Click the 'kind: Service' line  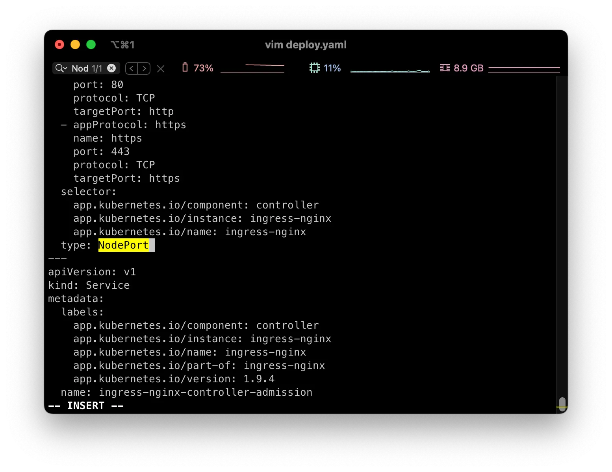coord(89,285)
